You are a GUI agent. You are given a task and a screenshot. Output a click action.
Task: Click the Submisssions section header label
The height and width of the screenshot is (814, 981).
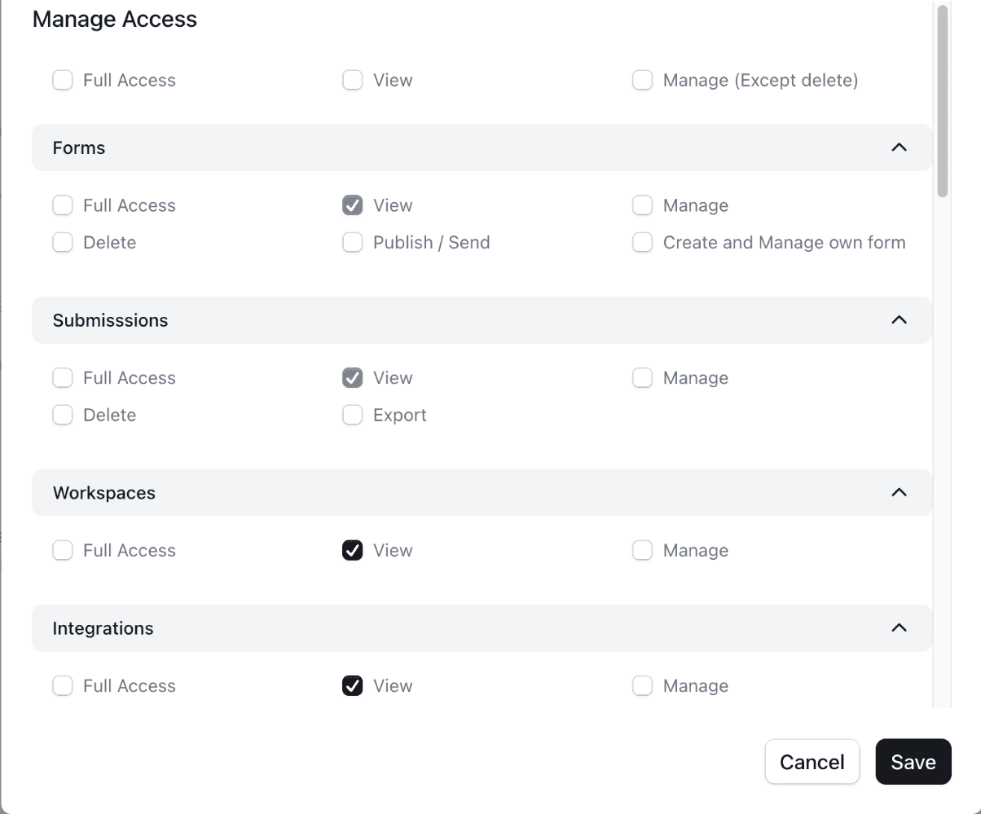pos(110,320)
